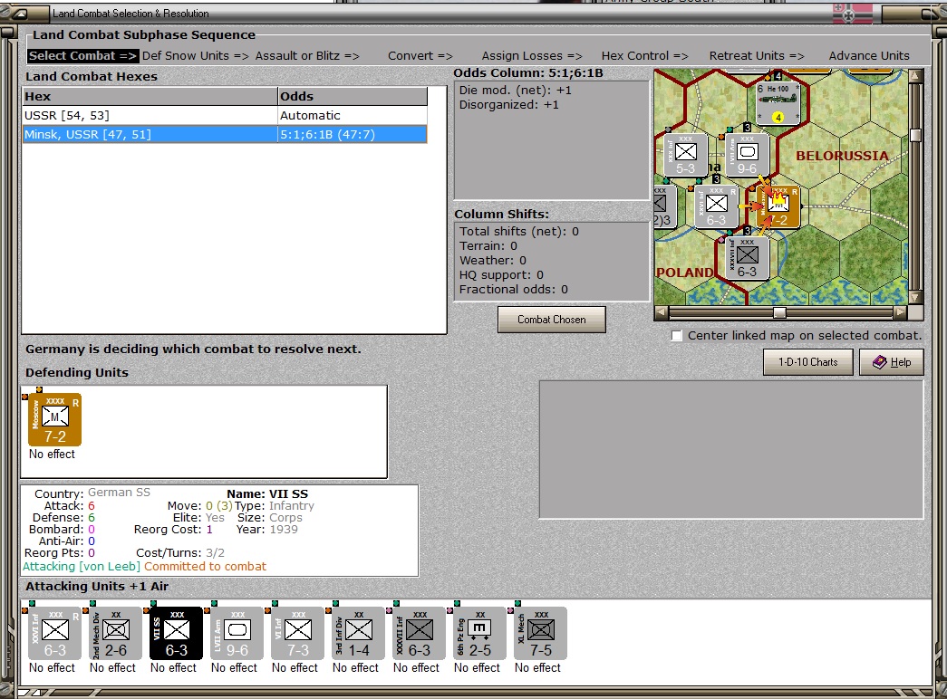Click the Name: VII SS unit detail

[x=267, y=493]
